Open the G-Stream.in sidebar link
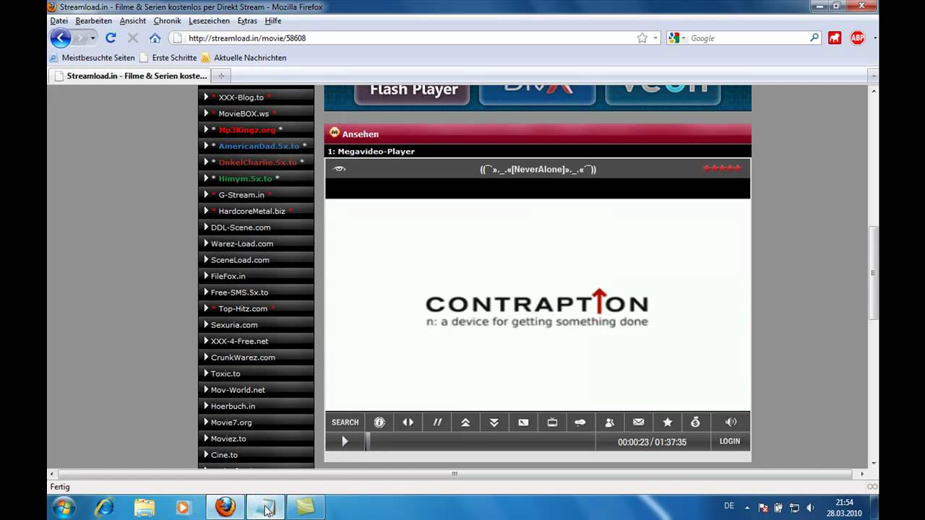Screen dimensions: 925x520 (241, 195)
